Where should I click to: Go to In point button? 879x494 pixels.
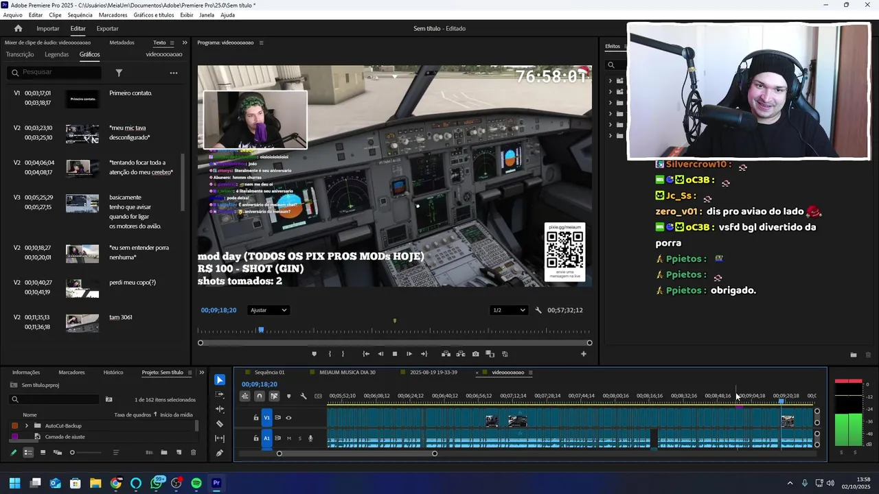(x=366, y=354)
